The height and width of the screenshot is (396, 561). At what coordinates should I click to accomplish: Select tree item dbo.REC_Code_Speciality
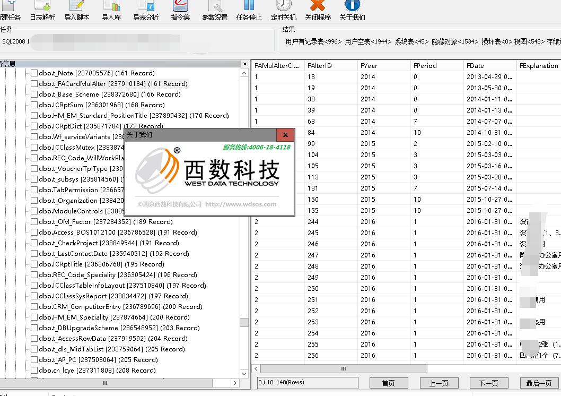point(118,274)
